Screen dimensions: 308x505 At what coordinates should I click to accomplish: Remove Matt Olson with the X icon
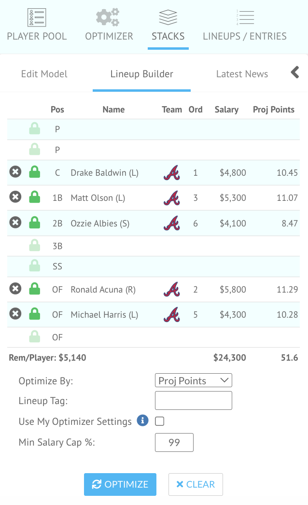(x=15, y=197)
